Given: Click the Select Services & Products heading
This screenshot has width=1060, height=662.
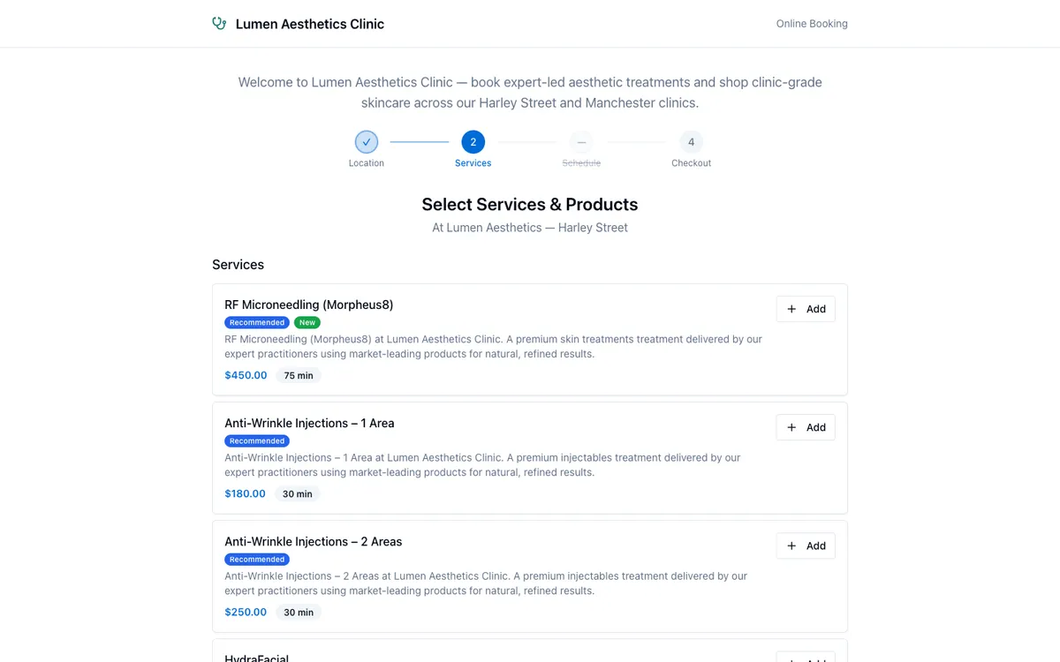Looking at the screenshot, I should click(530, 204).
